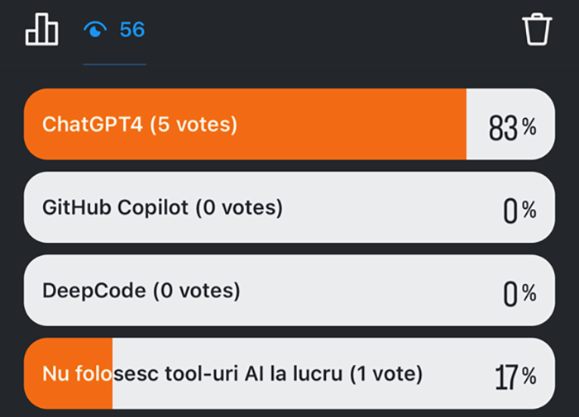Click the bar chart results icon

click(41, 31)
